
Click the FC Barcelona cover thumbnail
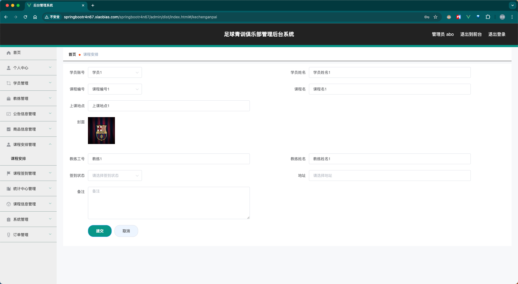point(101,131)
